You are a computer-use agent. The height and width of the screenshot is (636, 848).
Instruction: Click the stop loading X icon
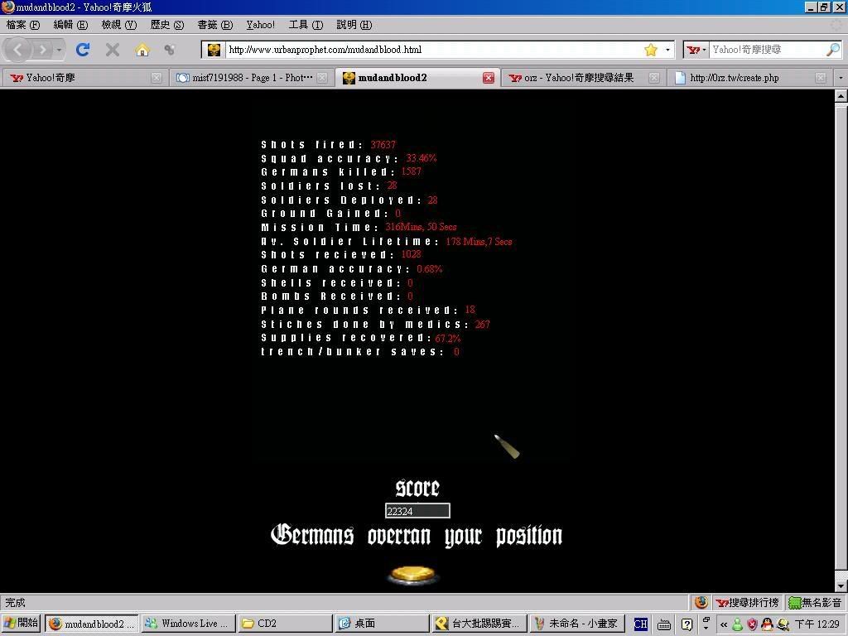pyautogui.click(x=113, y=50)
